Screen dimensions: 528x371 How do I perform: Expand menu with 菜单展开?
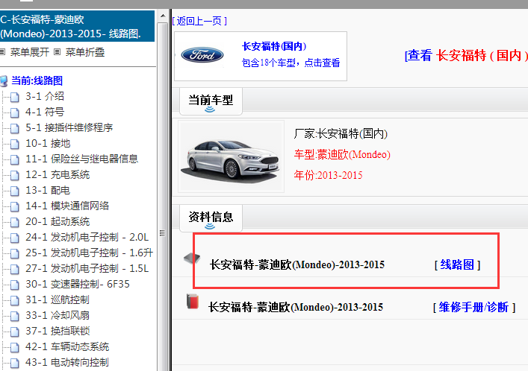pos(30,52)
